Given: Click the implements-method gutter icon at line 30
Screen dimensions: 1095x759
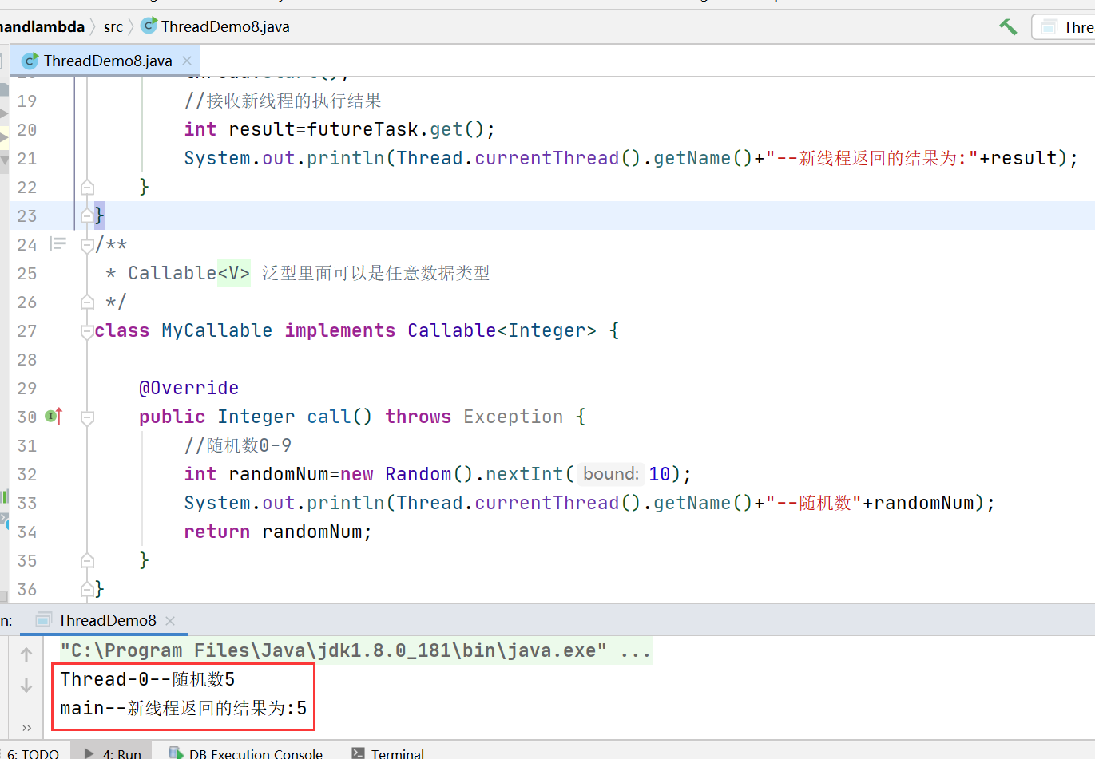Looking at the screenshot, I should 54,416.
